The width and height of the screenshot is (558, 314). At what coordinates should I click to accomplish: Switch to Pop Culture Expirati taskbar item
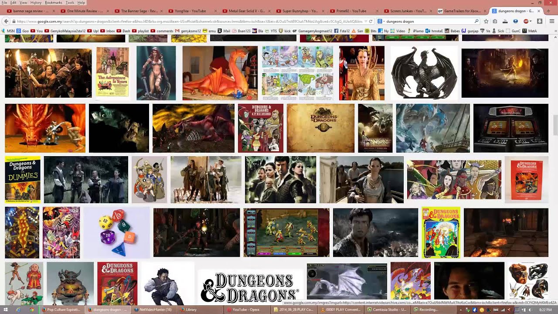coord(61,310)
